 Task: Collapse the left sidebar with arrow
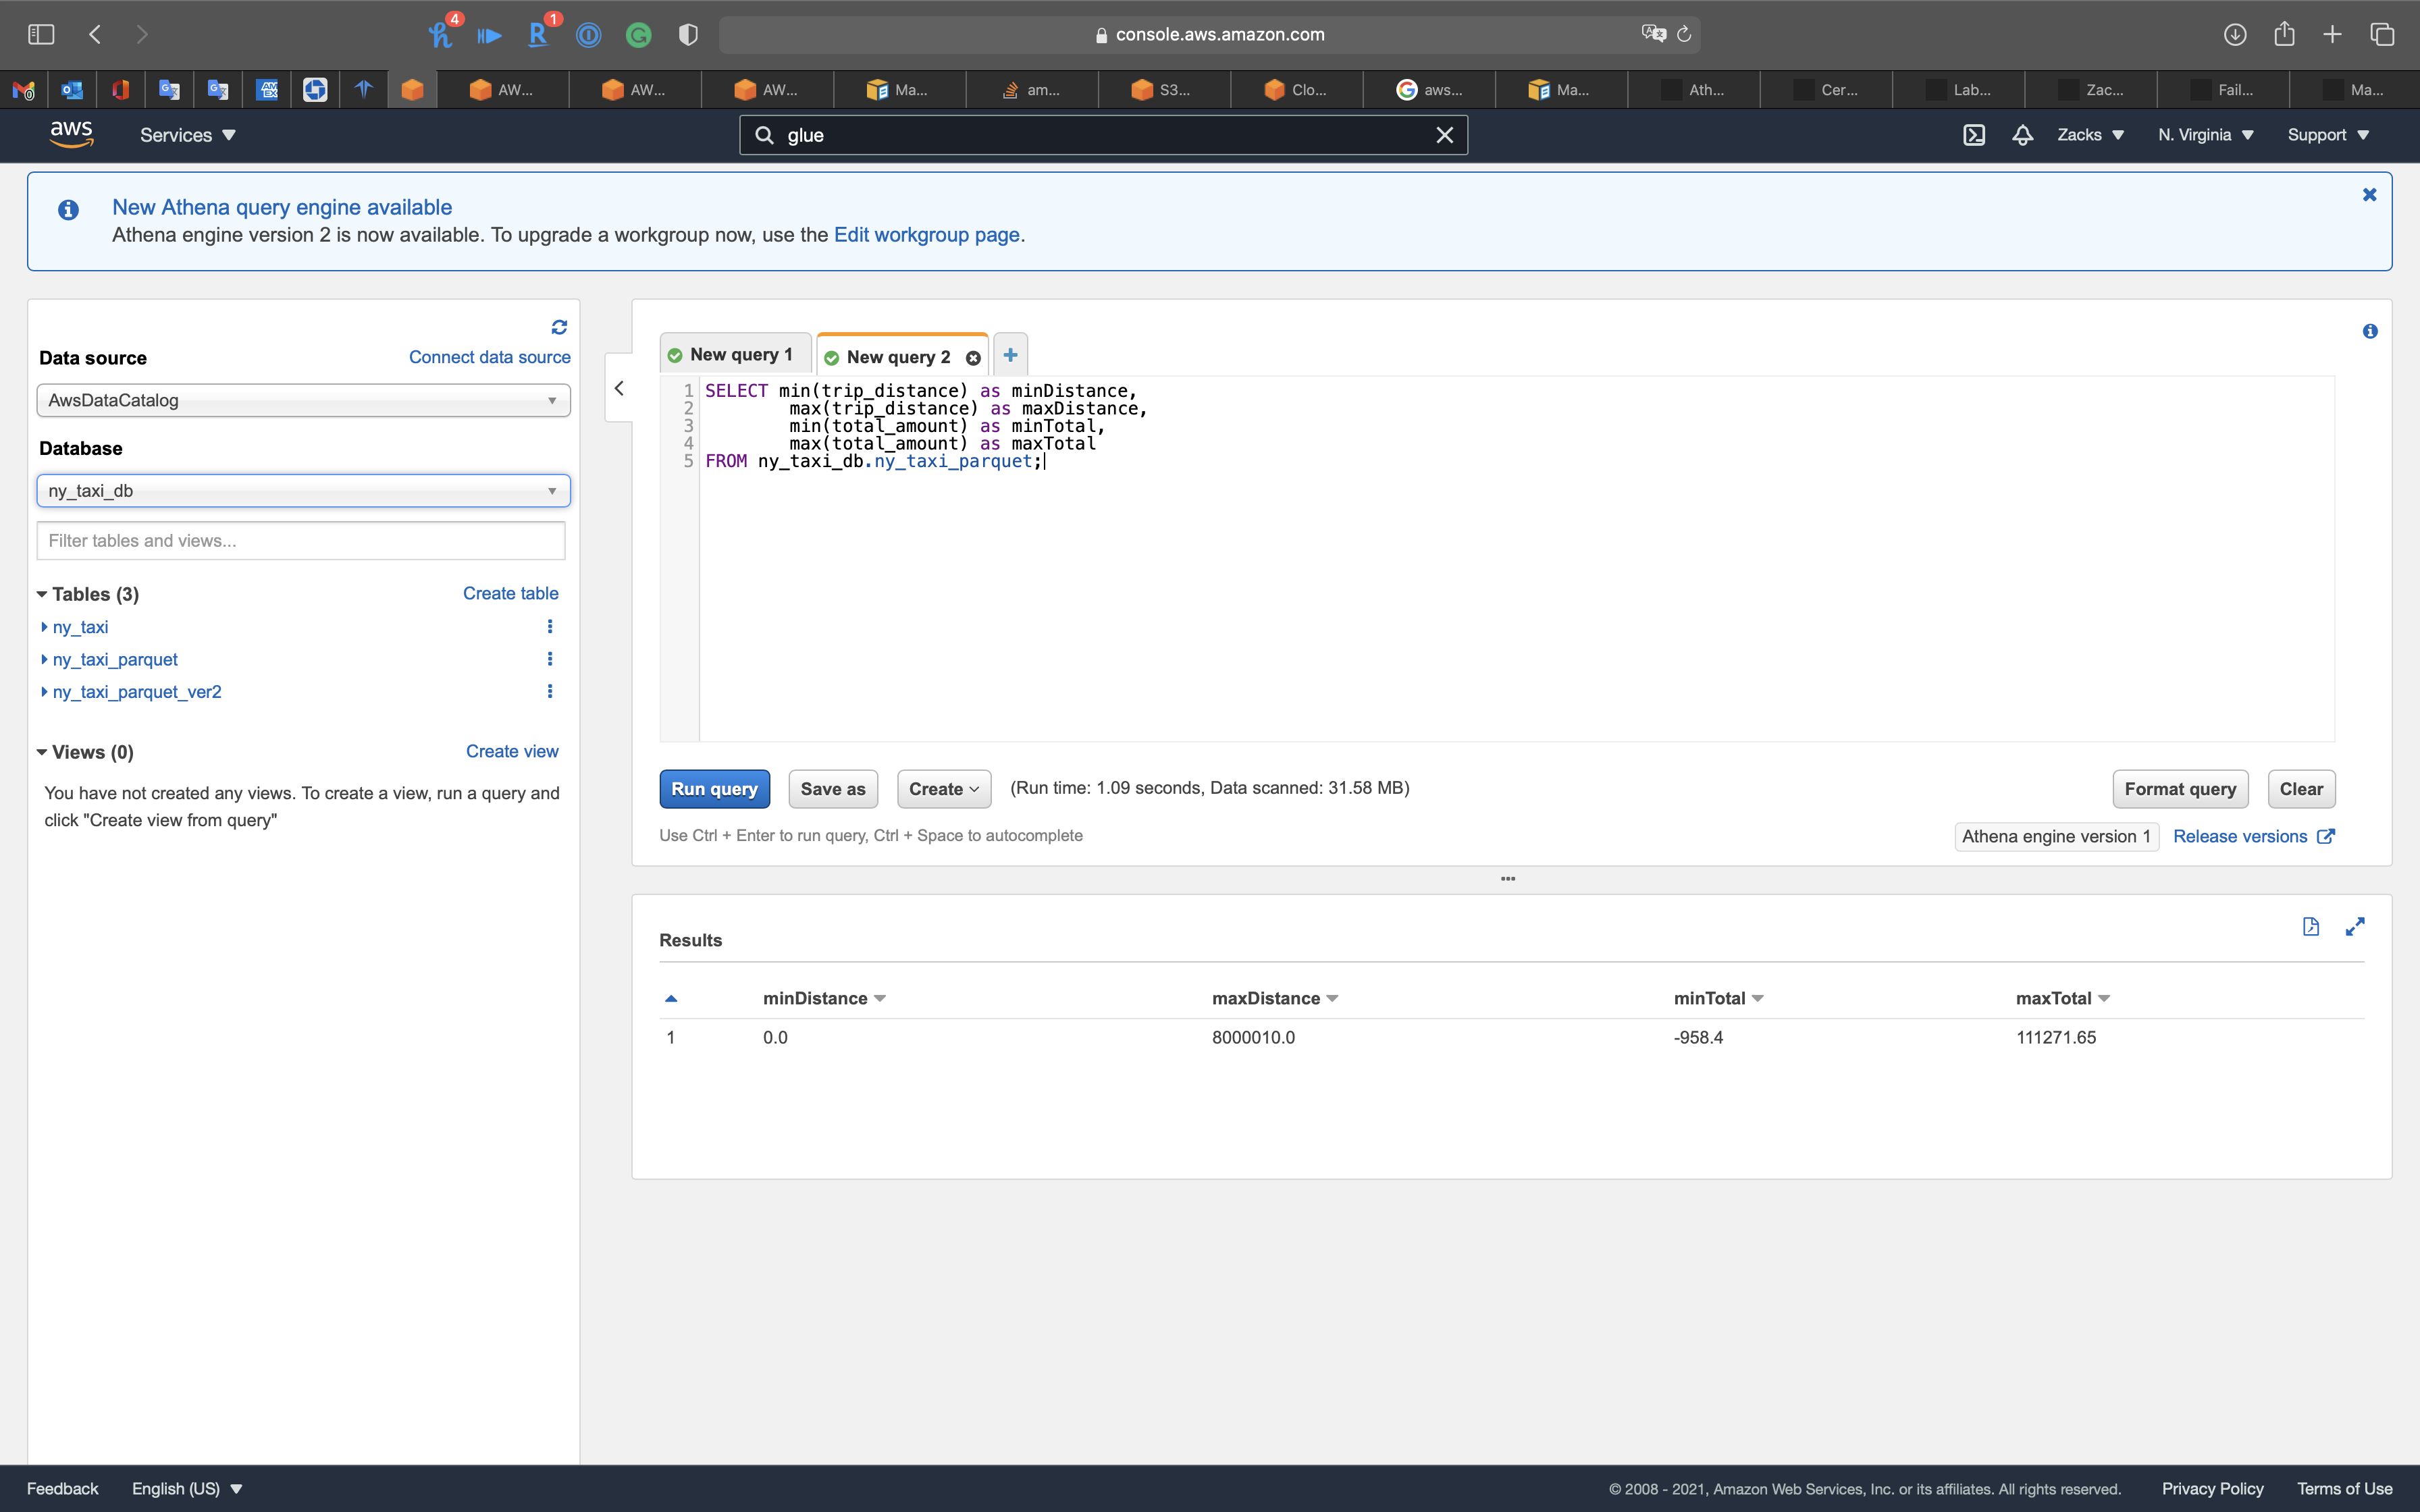pyautogui.click(x=619, y=388)
